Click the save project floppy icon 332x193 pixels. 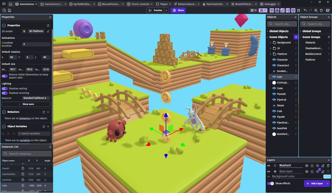(9, 10)
